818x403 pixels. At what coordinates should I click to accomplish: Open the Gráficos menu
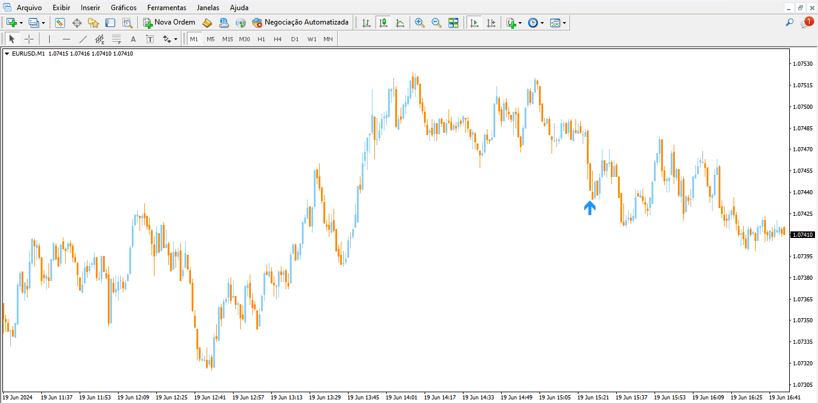(x=123, y=8)
